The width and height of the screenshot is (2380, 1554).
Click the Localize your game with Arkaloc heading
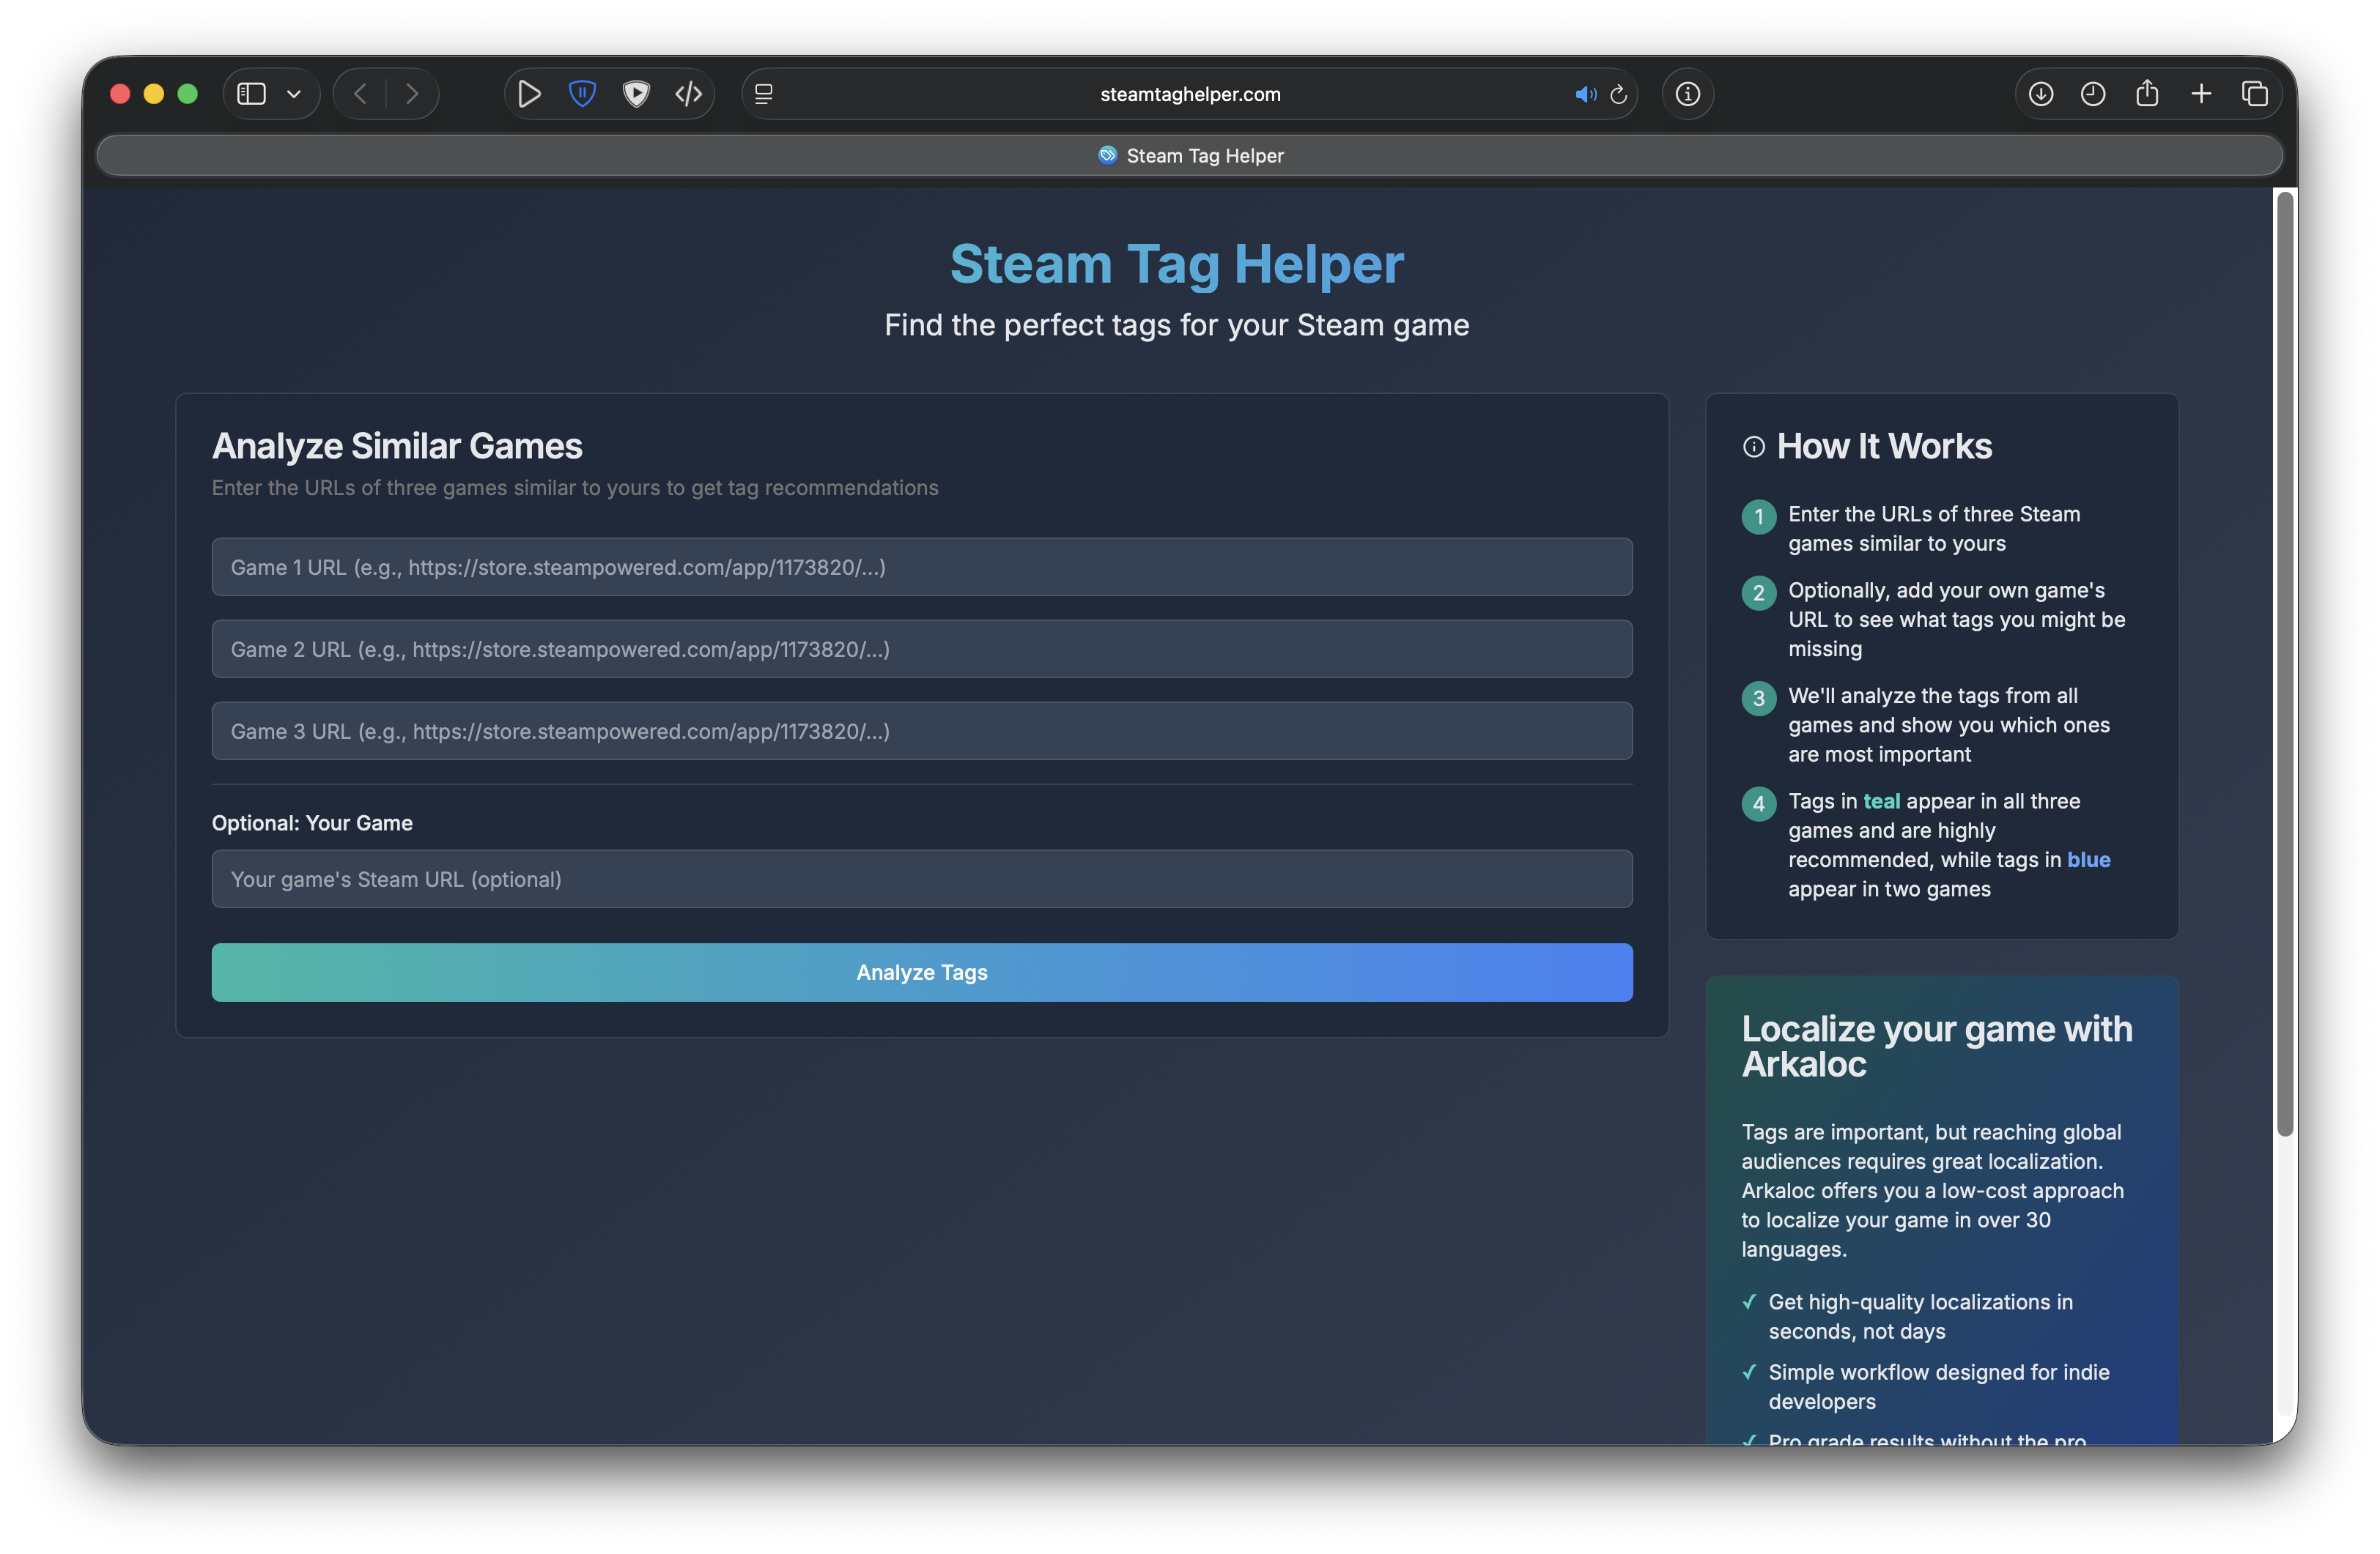(1937, 1046)
